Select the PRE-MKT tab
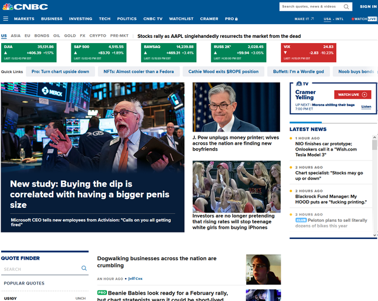378x301 pixels. (119, 35)
